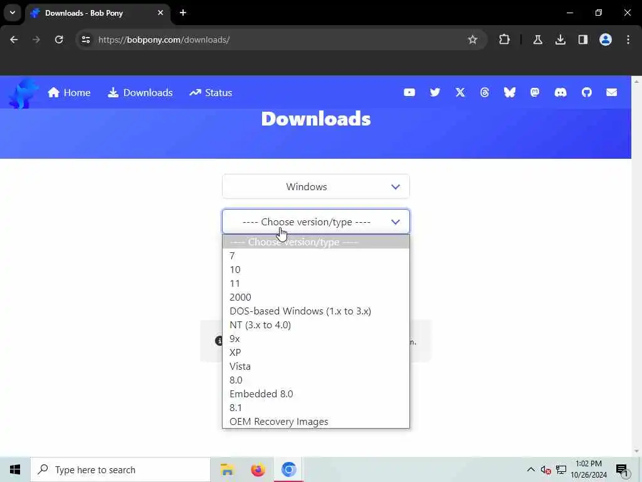Select the 8.1 option
The image size is (642, 482).
(316, 408)
